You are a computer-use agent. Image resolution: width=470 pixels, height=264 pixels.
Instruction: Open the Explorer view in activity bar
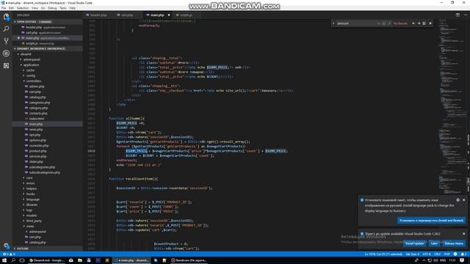6,17
